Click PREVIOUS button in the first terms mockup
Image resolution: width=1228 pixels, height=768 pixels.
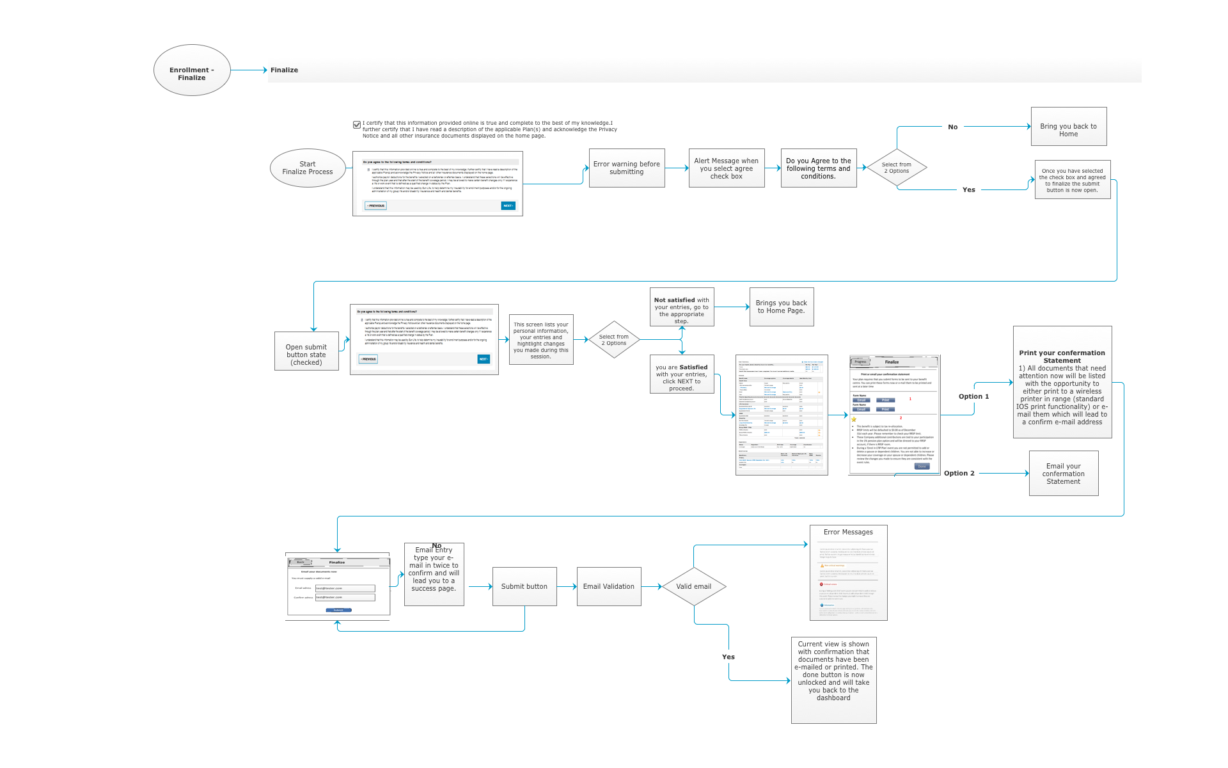click(376, 205)
